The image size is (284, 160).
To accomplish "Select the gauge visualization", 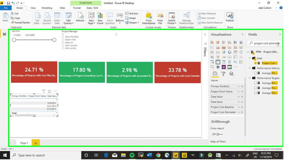I will [224, 57].
